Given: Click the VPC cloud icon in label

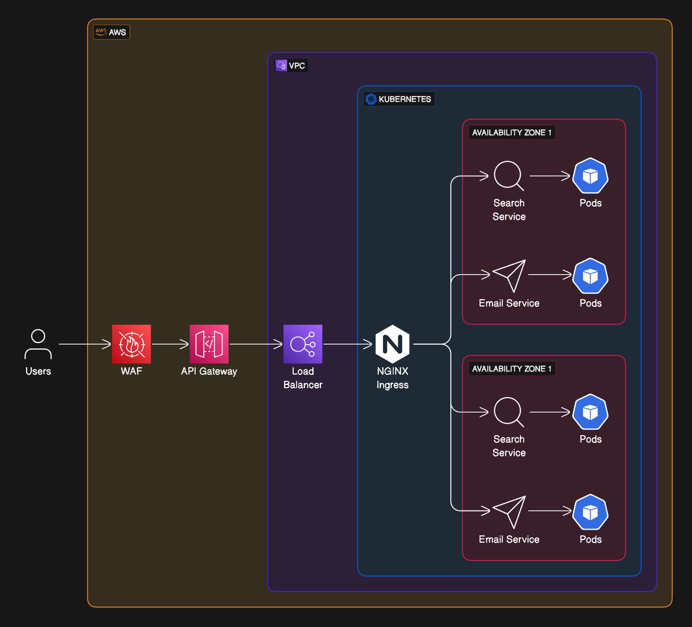Looking at the screenshot, I should [281, 65].
